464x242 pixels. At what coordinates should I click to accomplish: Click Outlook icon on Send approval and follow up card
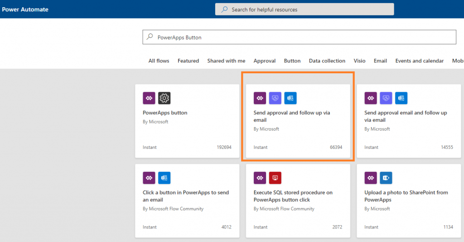tap(290, 98)
